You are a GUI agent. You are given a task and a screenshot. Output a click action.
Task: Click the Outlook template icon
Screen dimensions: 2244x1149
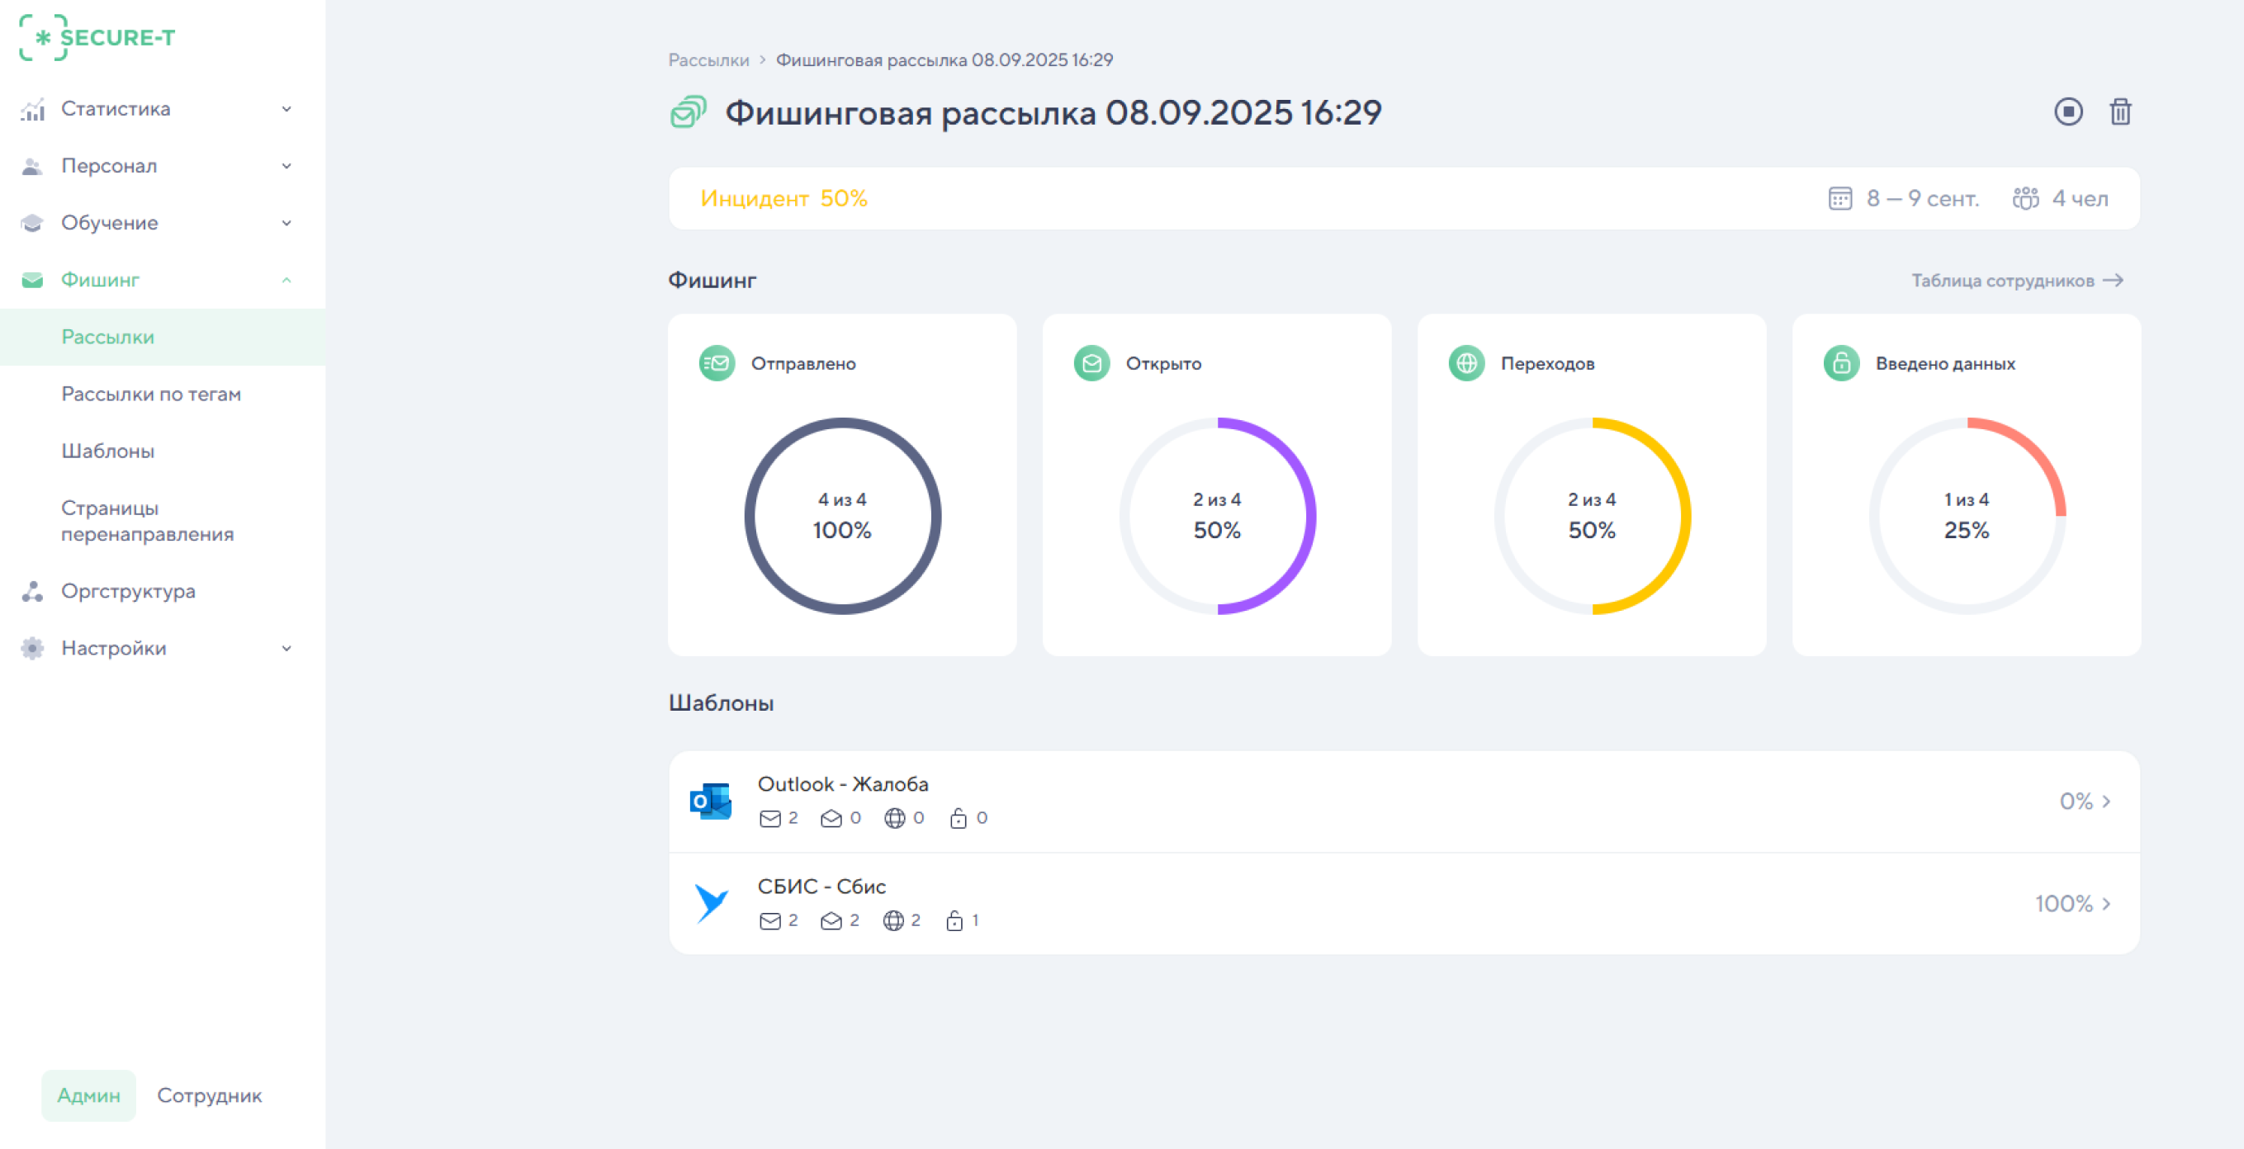click(x=712, y=801)
